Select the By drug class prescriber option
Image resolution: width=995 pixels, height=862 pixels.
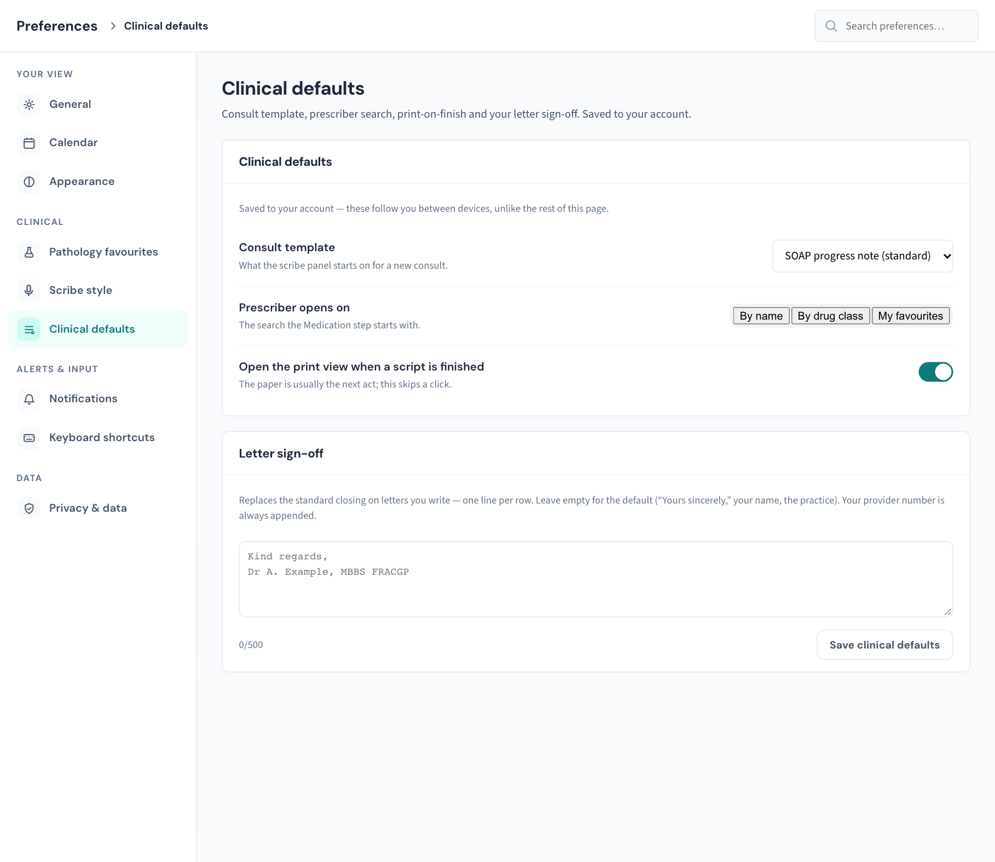830,316
